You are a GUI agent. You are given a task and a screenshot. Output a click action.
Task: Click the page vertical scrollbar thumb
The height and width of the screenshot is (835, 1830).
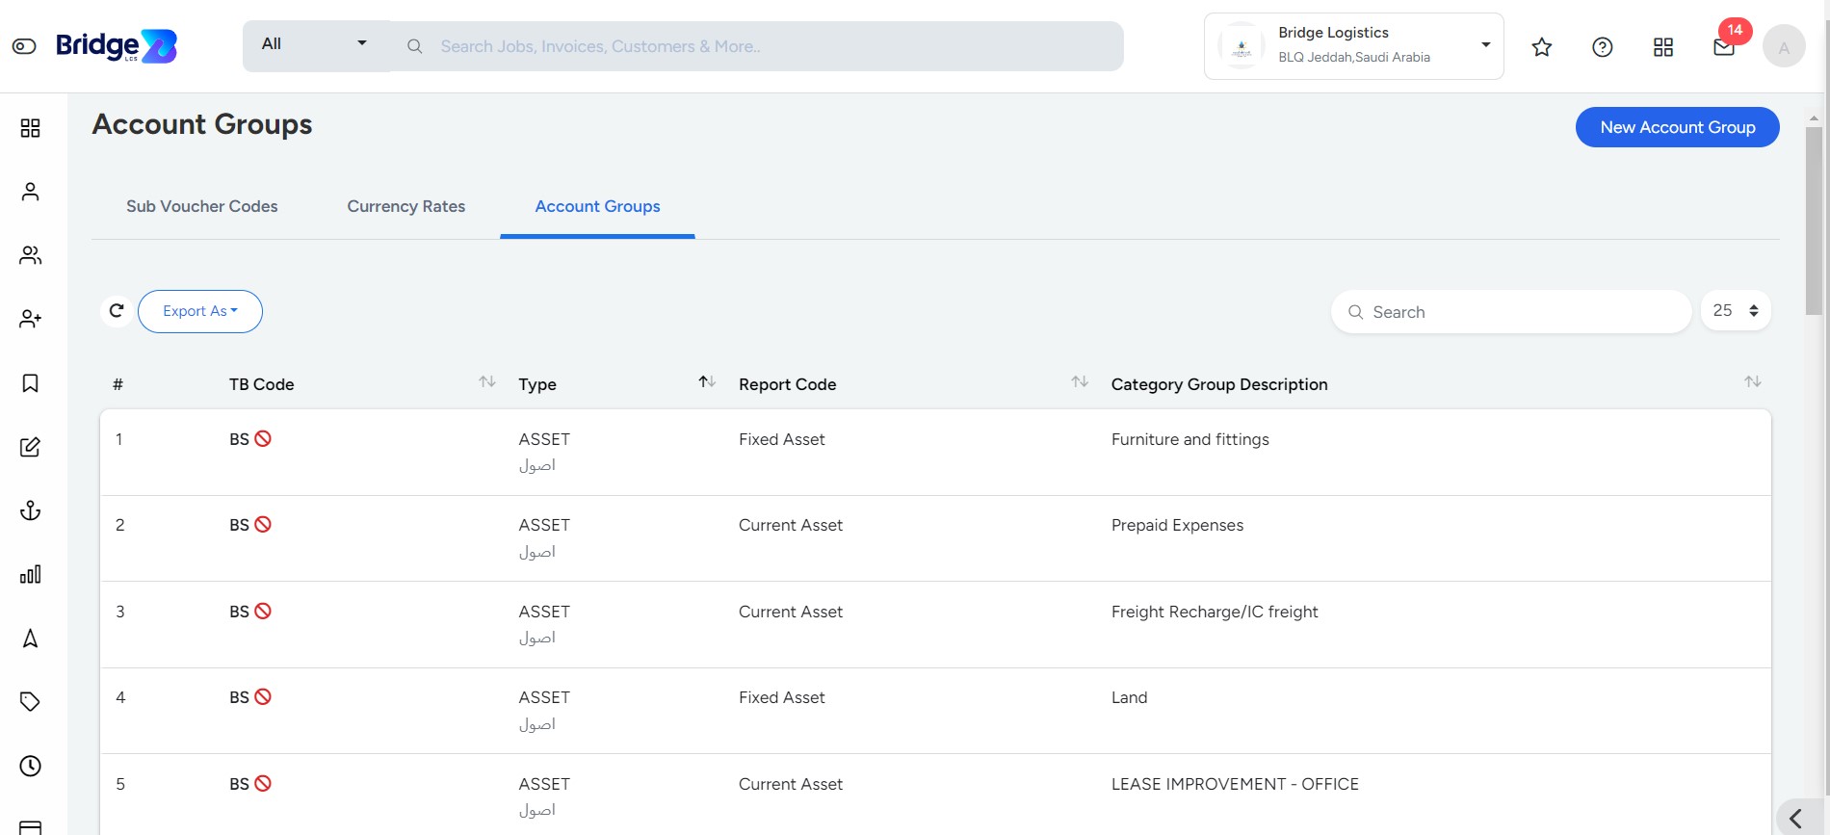(1814, 221)
